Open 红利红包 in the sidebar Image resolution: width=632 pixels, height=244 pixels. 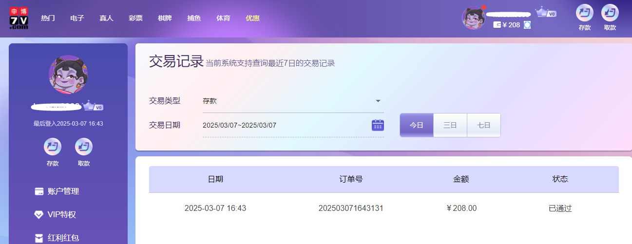pyautogui.click(x=63, y=238)
